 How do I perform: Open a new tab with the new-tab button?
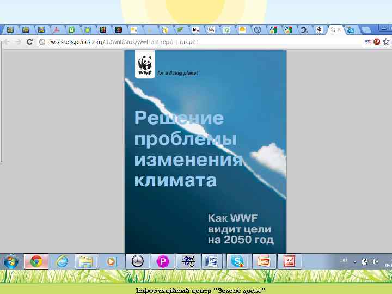coord(366,30)
